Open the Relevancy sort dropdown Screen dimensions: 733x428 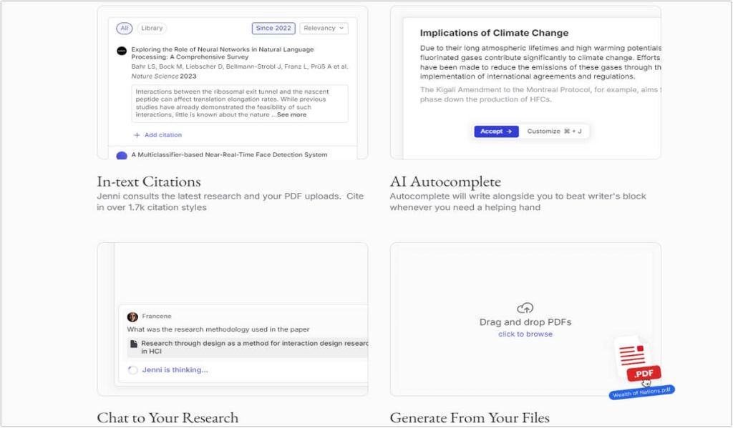[x=324, y=29]
